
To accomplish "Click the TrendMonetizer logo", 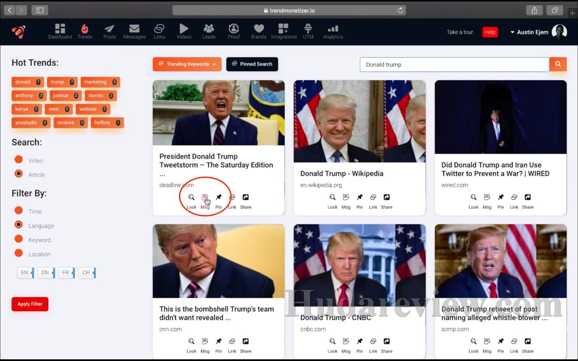I will pyautogui.click(x=18, y=31).
